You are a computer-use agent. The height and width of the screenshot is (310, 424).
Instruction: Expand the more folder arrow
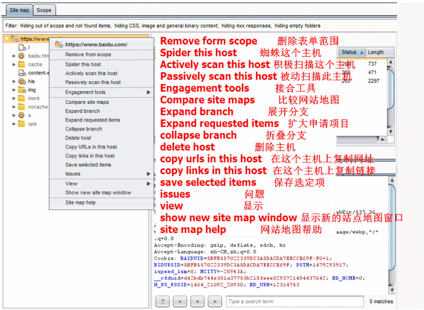point(14,99)
